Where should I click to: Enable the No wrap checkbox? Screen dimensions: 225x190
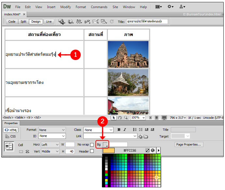coord(92,145)
